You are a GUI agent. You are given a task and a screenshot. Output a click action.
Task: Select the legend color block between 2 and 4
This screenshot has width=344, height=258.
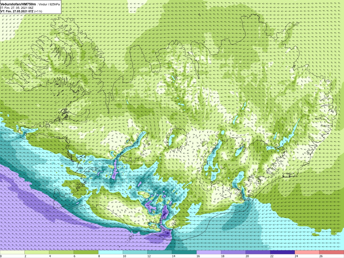point(37,252)
